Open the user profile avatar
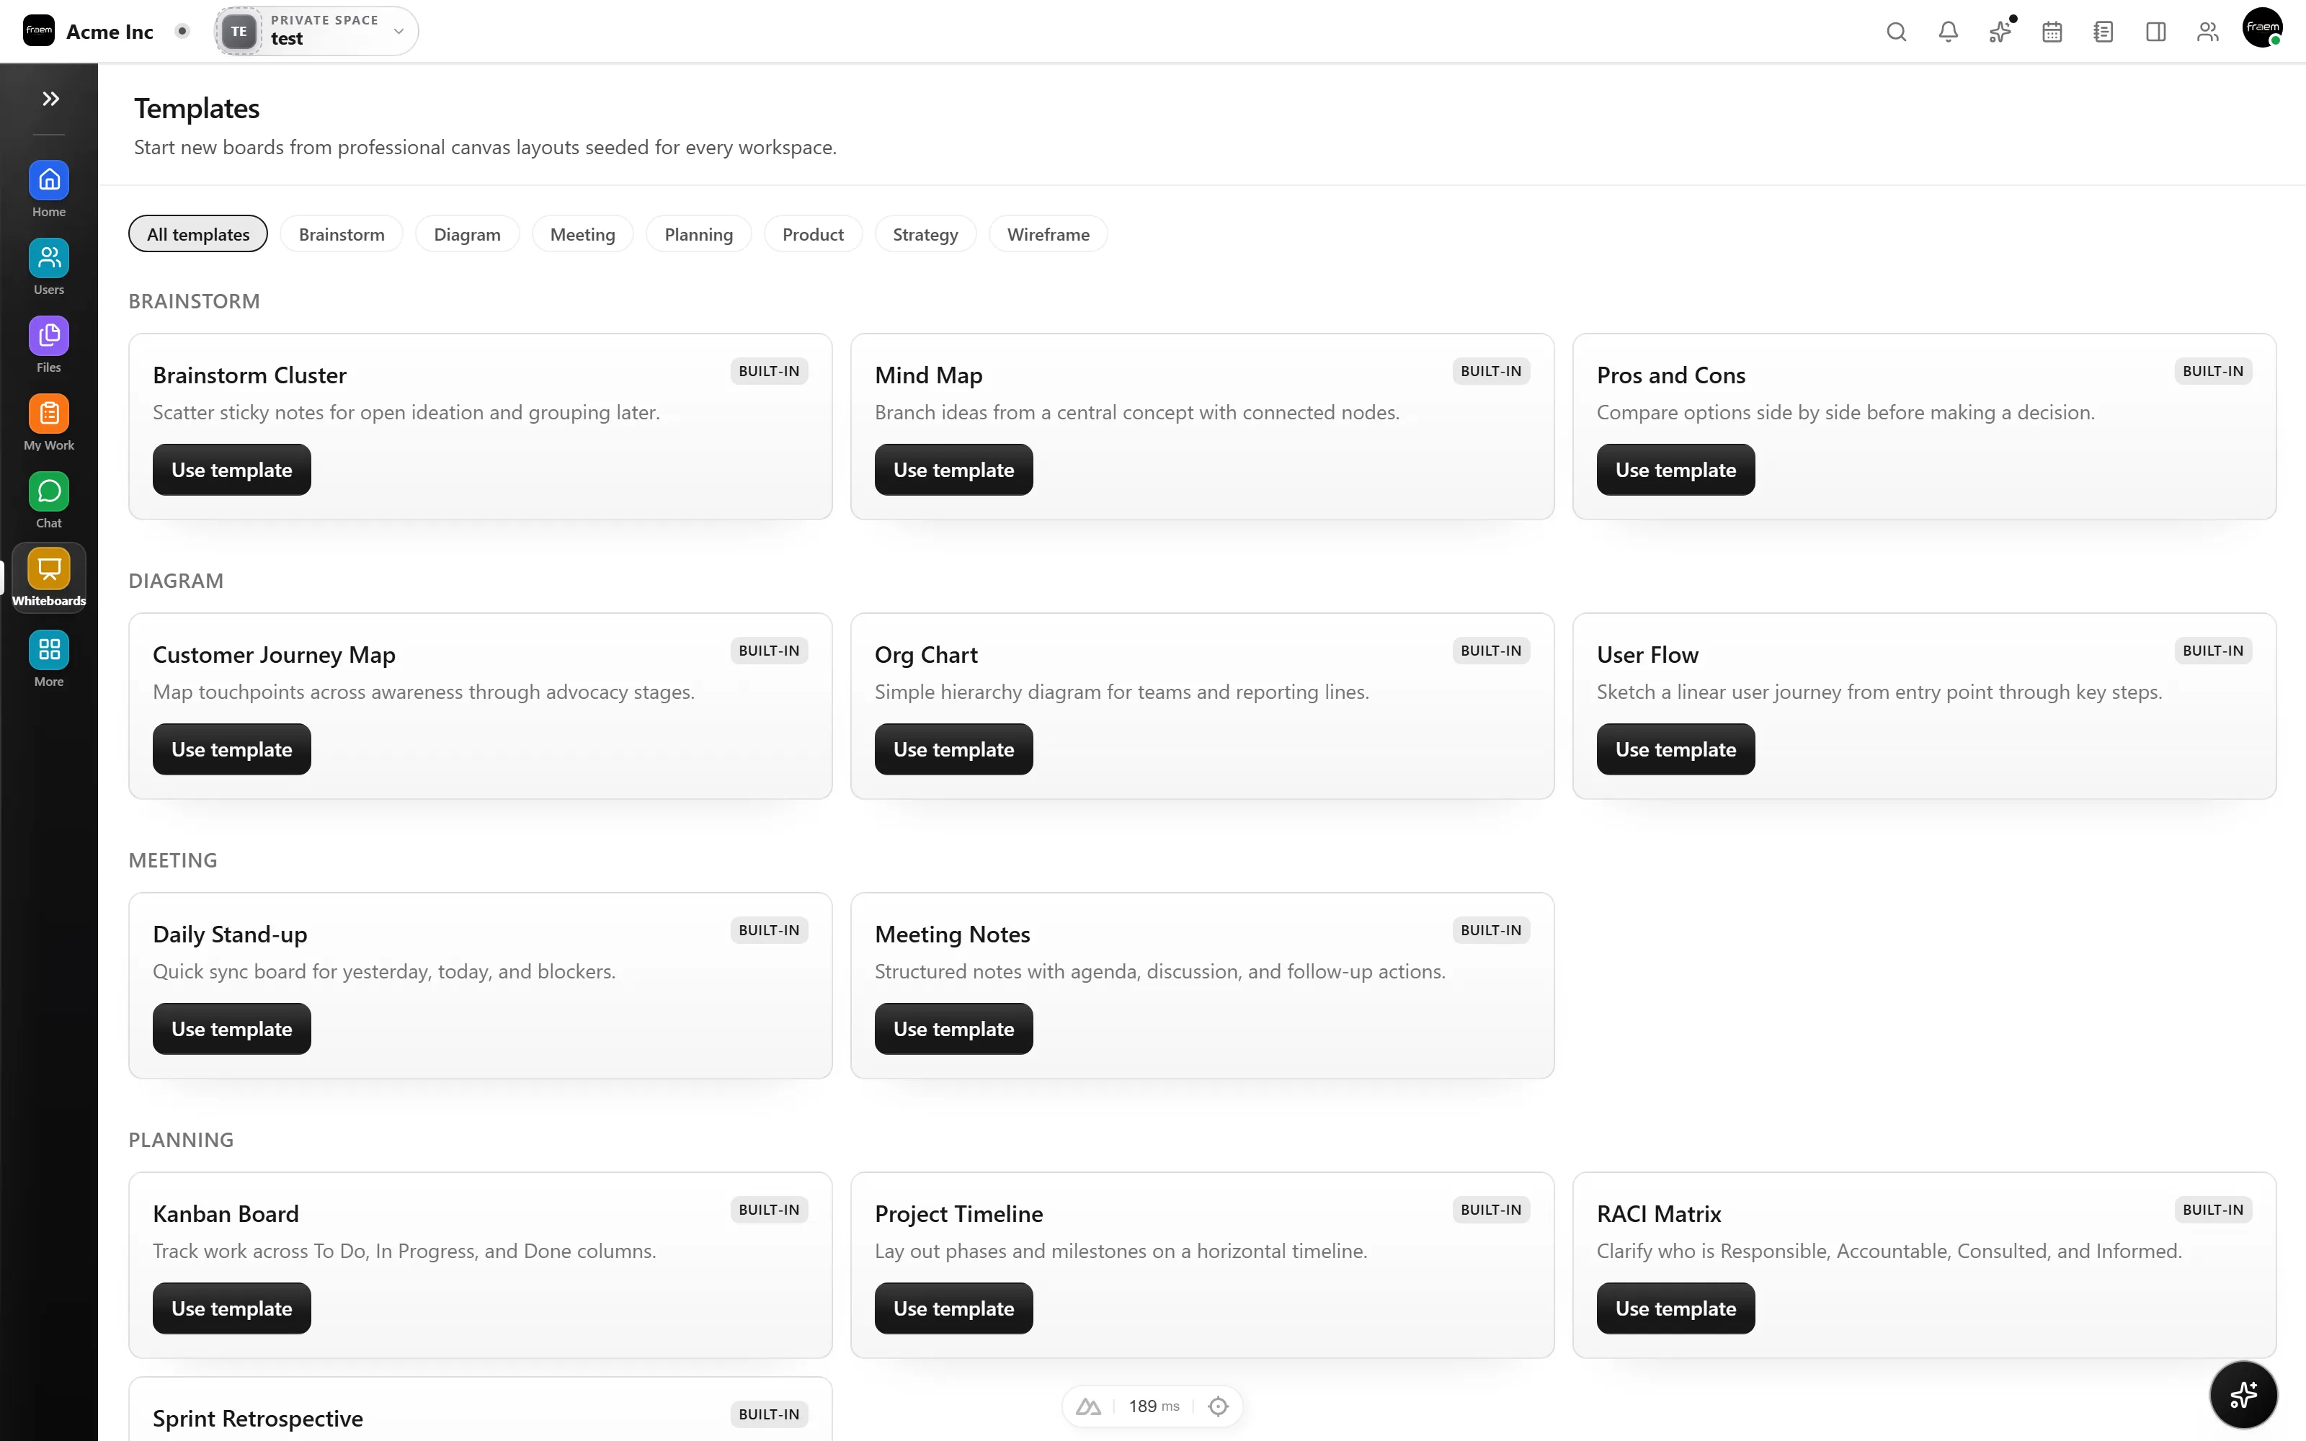Viewport: 2306px width, 1441px height. (x=2262, y=27)
